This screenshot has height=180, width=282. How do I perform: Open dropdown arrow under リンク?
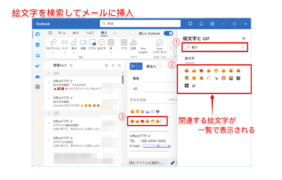[65, 53]
